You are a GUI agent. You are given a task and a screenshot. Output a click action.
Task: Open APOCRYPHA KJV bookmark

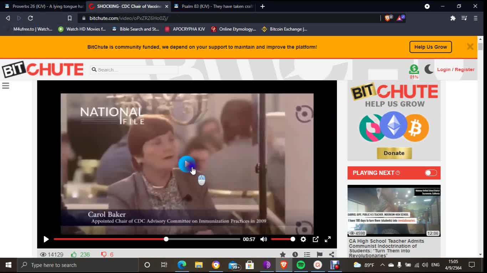click(185, 29)
